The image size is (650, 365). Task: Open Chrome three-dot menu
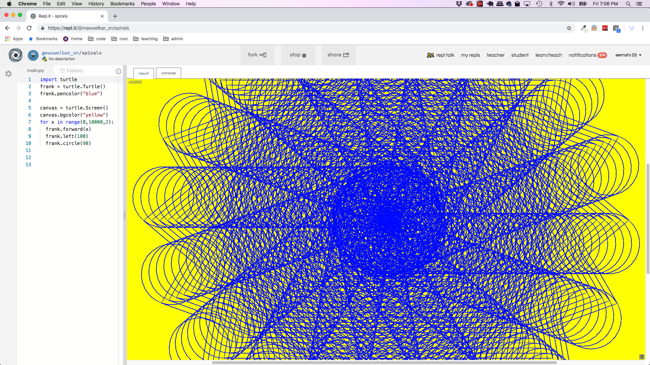[x=643, y=28]
